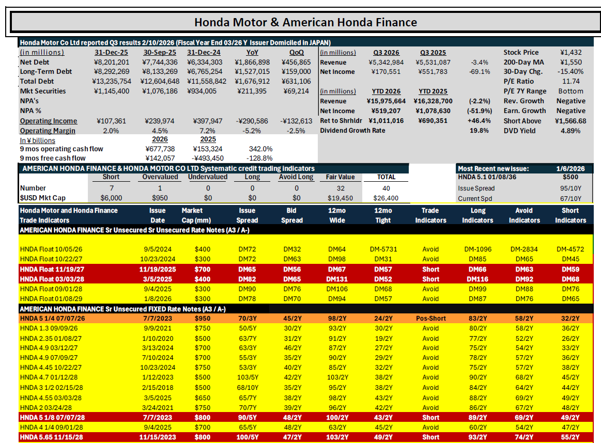Click the Pos-Short trade indicator cell
This screenshot has width=601, height=443.
(x=430, y=318)
